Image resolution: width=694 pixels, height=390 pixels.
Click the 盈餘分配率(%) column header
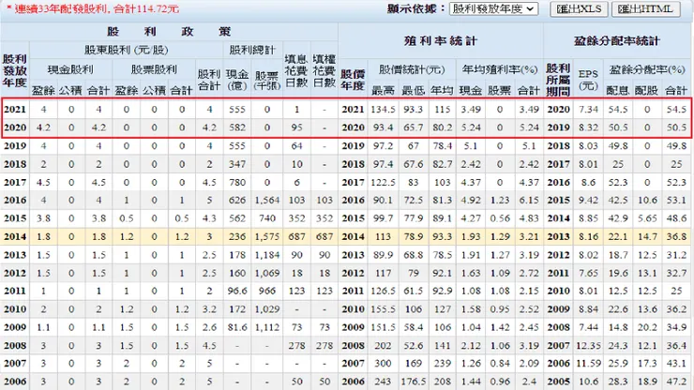click(647, 69)
